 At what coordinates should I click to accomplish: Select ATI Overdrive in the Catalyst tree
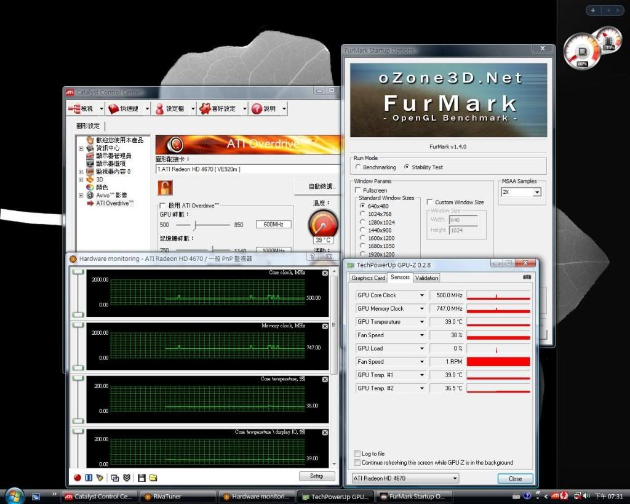(x=115, y=203)
